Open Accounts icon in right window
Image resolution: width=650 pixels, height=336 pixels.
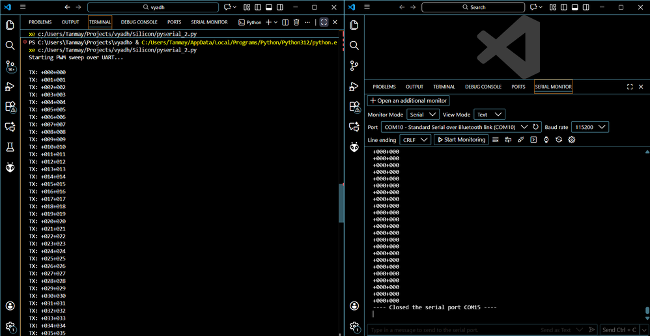[x=354, y=306]
